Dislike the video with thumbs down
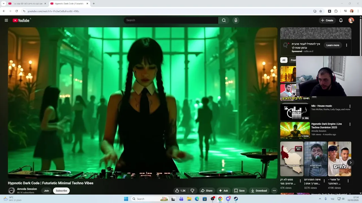 [x=192, y=191]
